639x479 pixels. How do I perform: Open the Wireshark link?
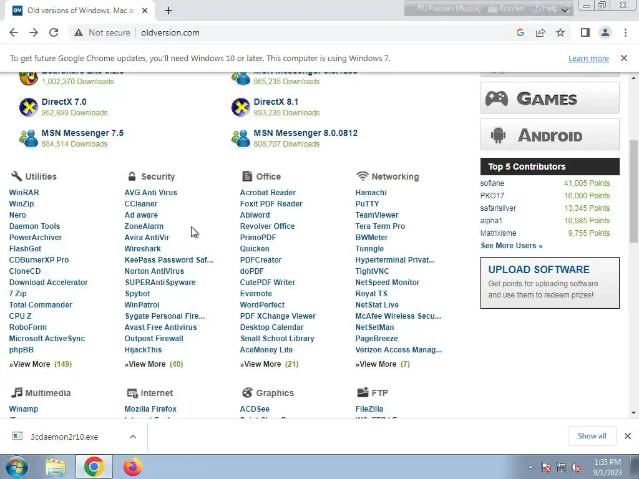[143, 248]
